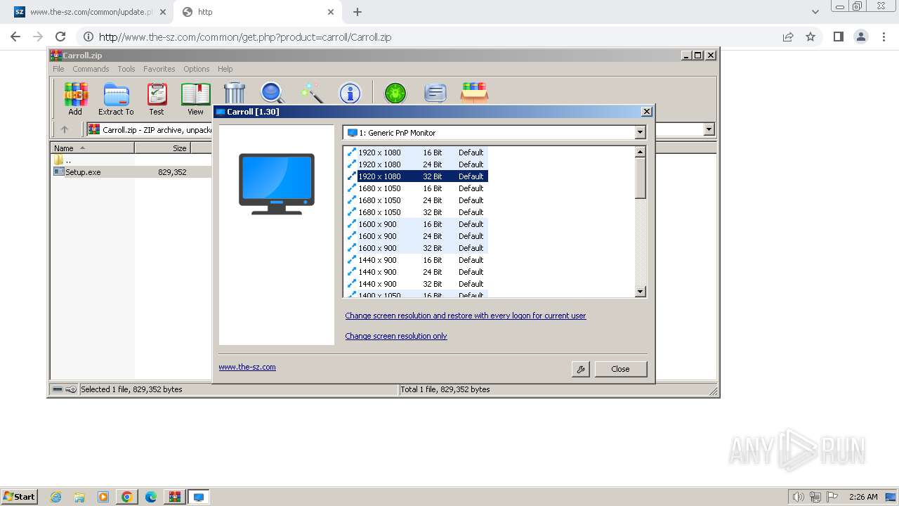Open the Tools menu in WinRAR

pos(126,69)
